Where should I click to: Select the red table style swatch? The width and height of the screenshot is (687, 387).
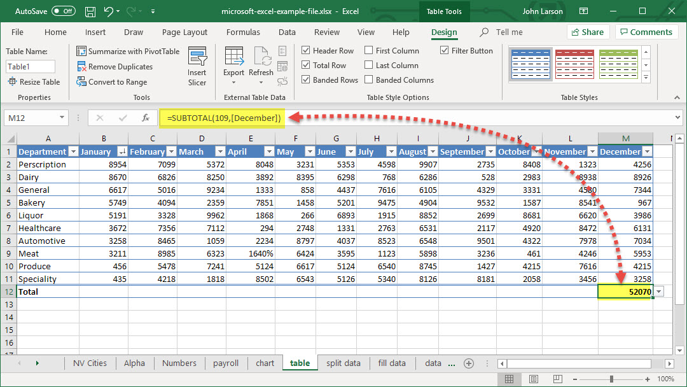(574, 63)
